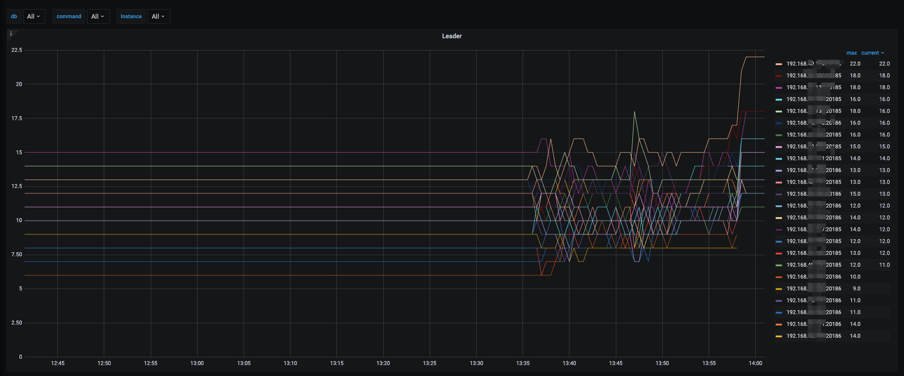
Task: Click color swatch of series with max 10.0
Action: click(779, 277)
